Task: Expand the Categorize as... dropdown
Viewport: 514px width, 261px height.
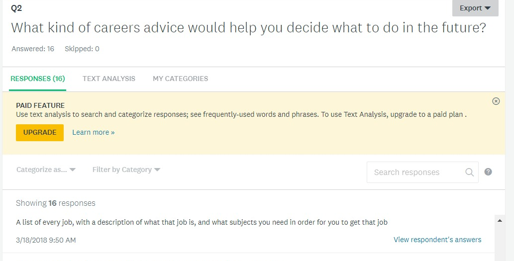Action: [46, 170]
